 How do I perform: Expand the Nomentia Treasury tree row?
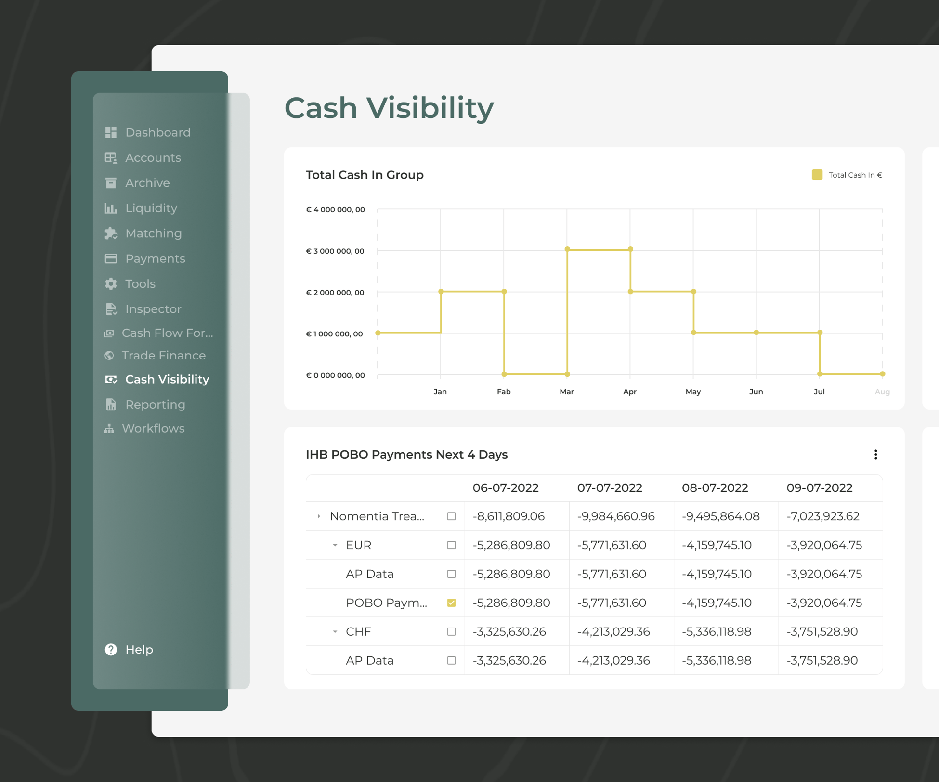pyautogui.click(x=319, y=516)
